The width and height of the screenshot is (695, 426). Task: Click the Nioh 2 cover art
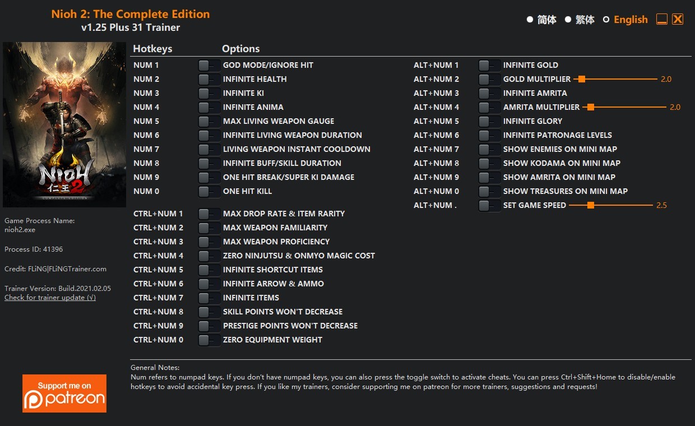(64, 124)
